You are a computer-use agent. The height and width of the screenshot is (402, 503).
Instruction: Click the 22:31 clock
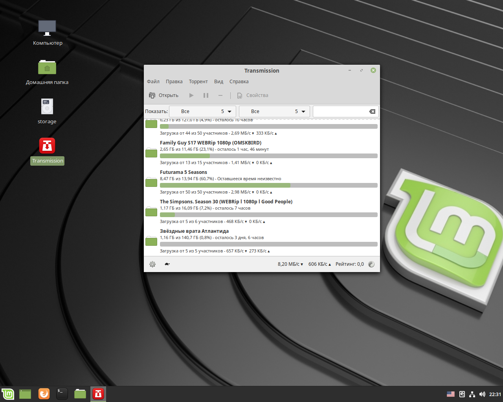coord(495,394)
